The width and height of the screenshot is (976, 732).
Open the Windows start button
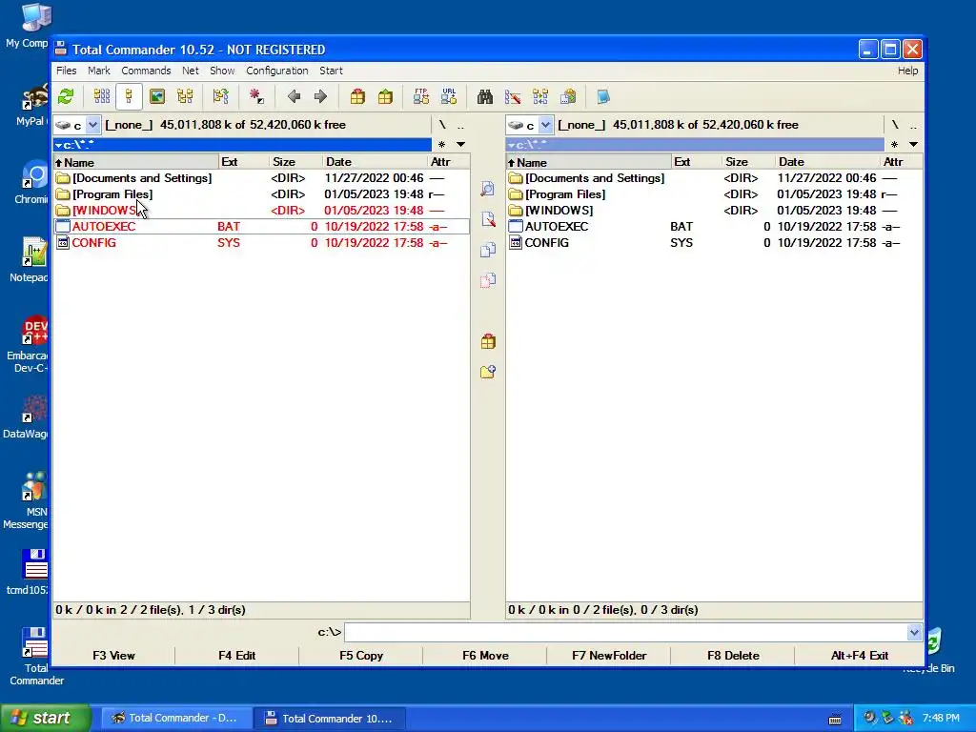[x=45, y=718]
